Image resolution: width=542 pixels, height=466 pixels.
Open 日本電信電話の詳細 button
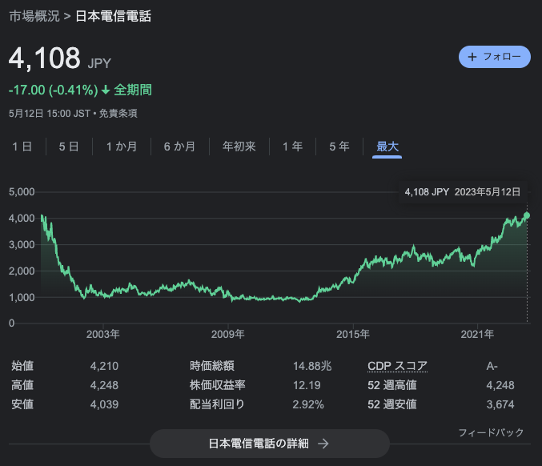point(270,444)
